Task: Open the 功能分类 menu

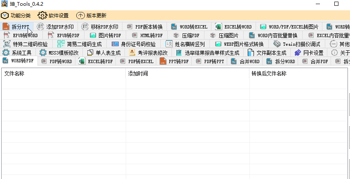Action: click(16, 16)
